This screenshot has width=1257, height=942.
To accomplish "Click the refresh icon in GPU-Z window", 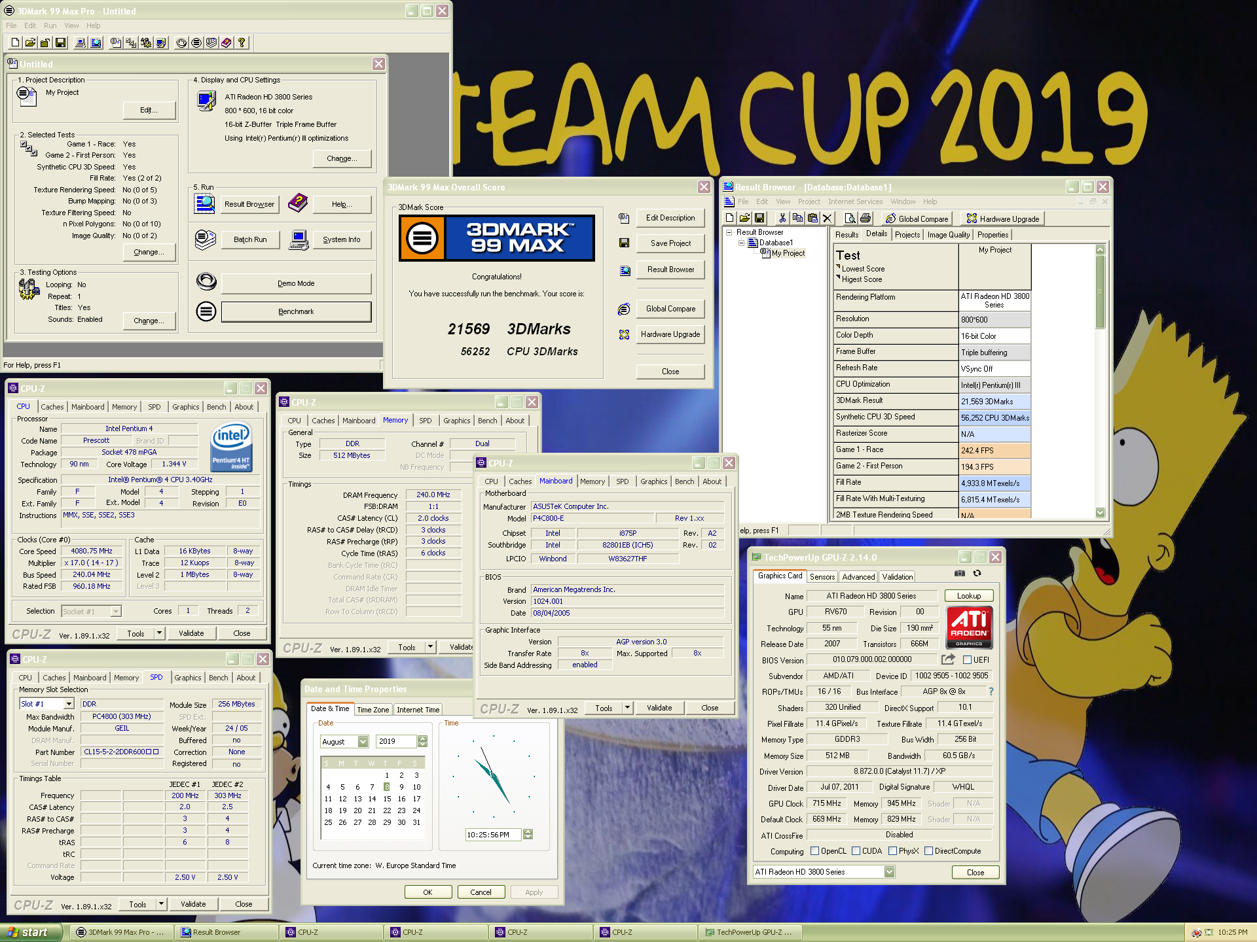I will click(977, 573).
